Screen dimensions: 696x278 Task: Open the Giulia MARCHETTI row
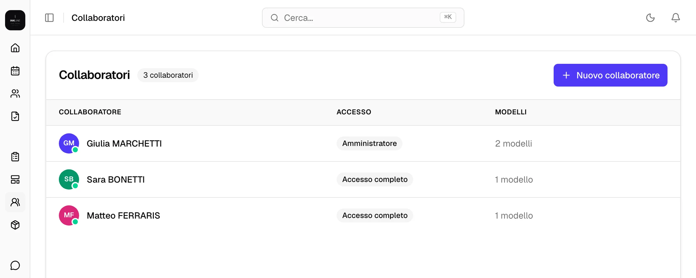tap(363, 143)
